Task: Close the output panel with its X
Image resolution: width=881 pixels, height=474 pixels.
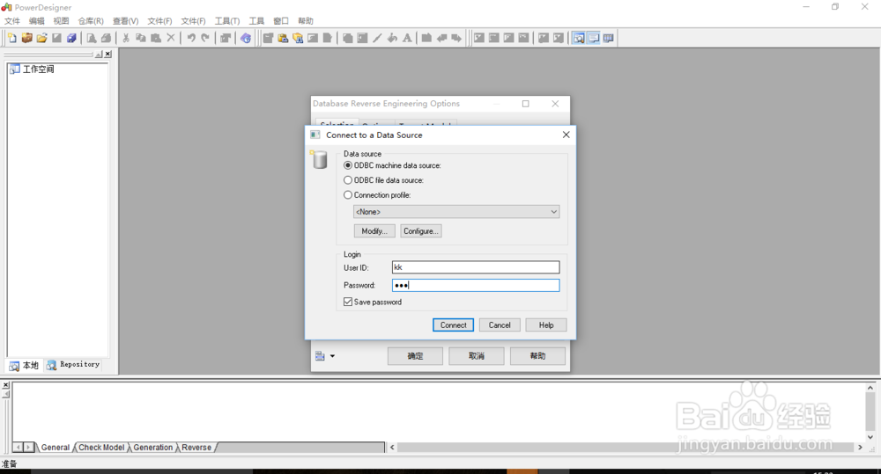Action: pos(5,385)
